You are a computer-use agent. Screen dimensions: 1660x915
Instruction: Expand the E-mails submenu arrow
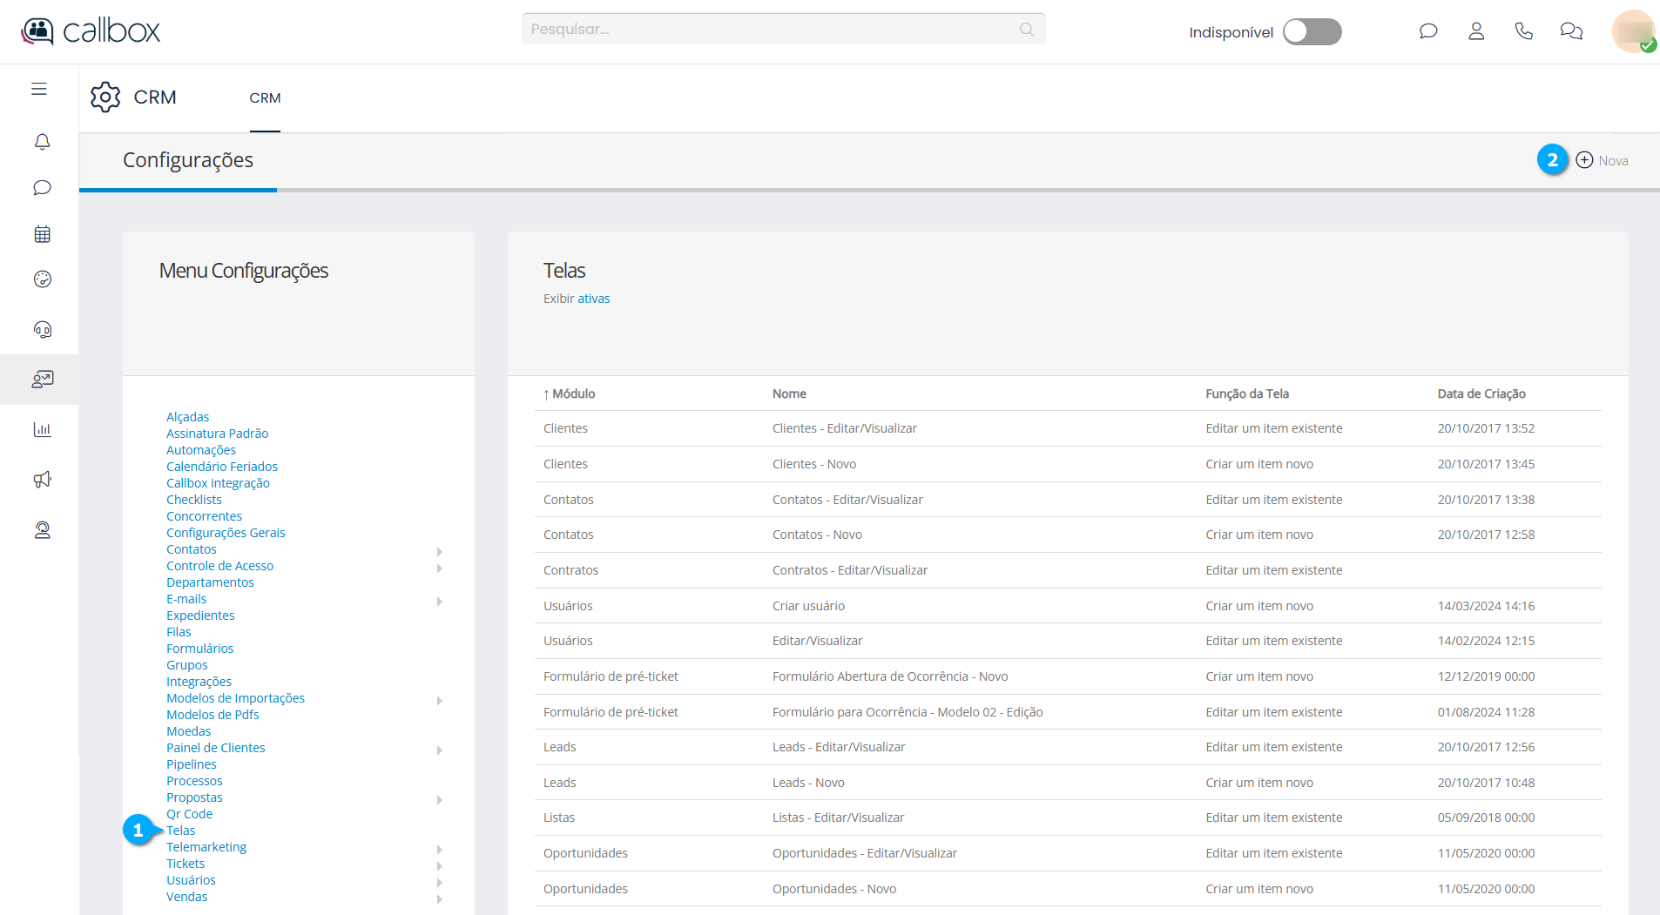(440, 601)
